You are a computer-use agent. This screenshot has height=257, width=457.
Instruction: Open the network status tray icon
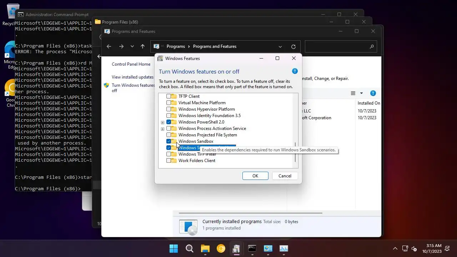click(x=405, y=248)
